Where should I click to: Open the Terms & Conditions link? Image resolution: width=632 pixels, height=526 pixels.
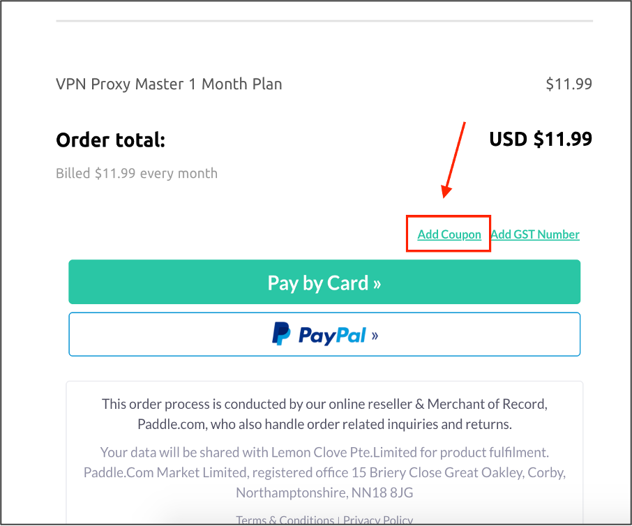point(285,520)
